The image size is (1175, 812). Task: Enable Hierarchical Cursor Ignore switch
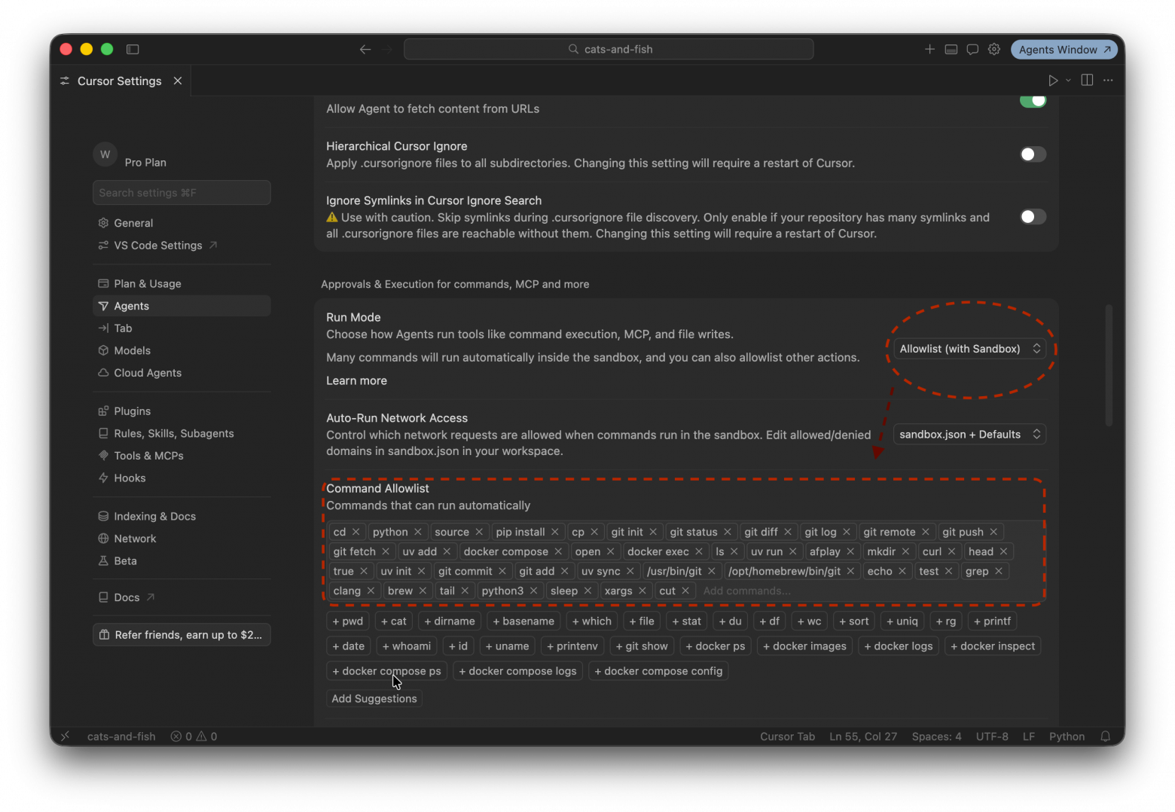[1033, 154]
